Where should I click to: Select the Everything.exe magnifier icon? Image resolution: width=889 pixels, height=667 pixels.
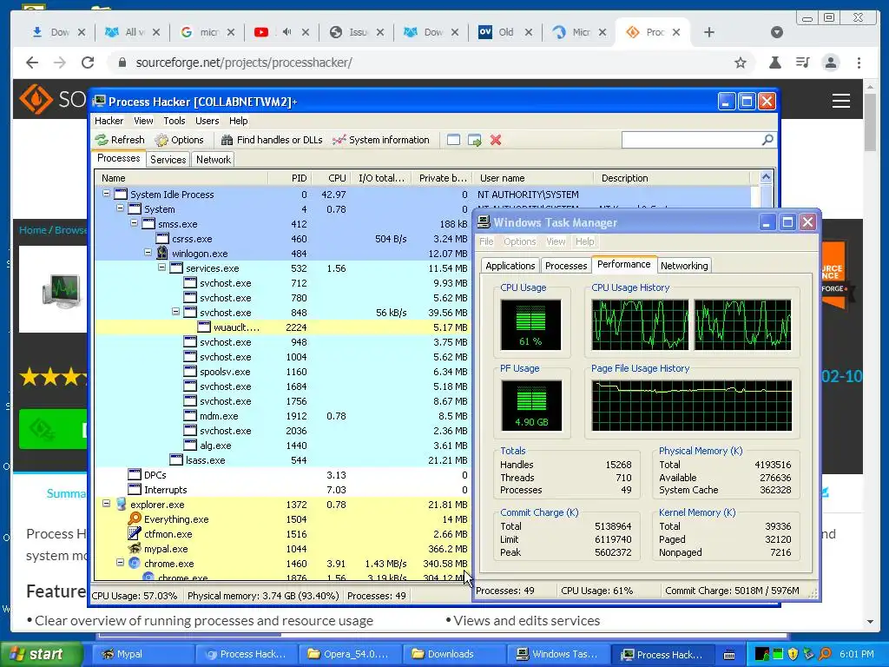coord(135,519)
